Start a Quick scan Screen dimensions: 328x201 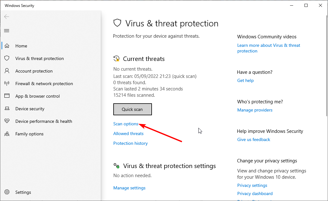(132, 109)
